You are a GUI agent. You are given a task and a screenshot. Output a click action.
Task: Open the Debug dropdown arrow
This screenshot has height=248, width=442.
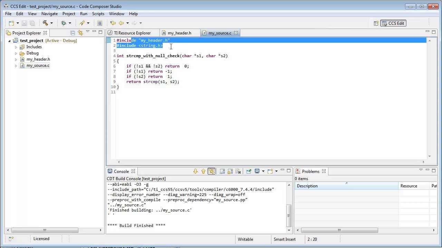point(70,23)
